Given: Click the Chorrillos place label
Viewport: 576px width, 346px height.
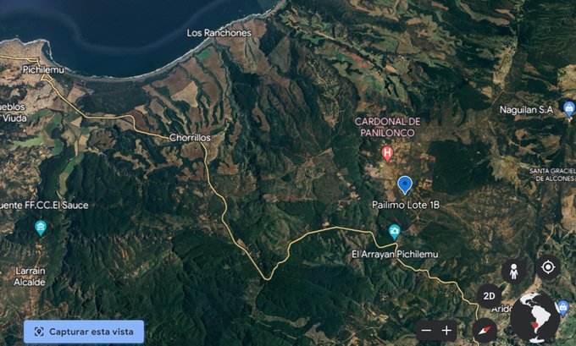Looking at the screenshot, I should pos(190,138).
